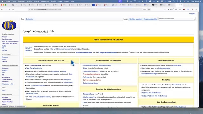Open the downloads panel
The image size is (203, 114).
click(165, 9)
